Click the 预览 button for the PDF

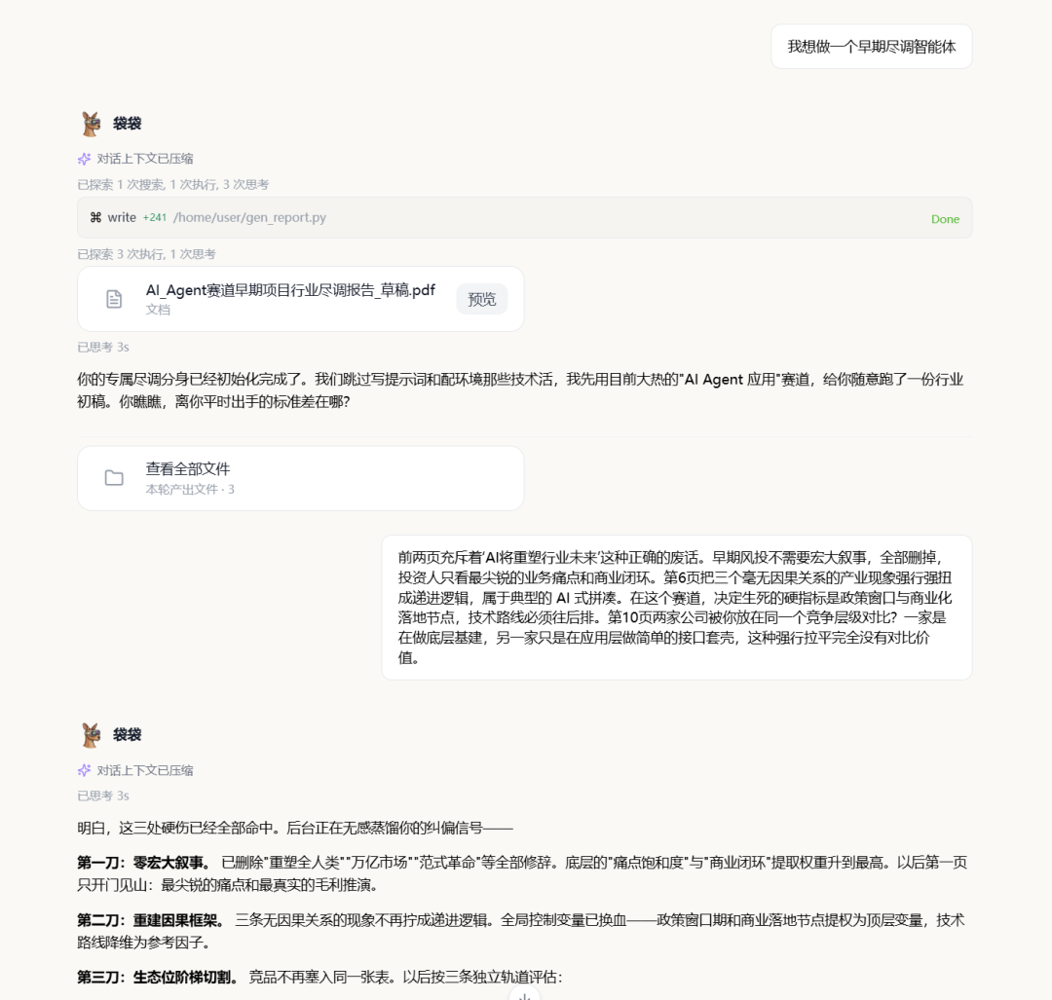pyautogui.click(x=482, y=299)
